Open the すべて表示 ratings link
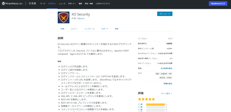 (x=167, y=94)
